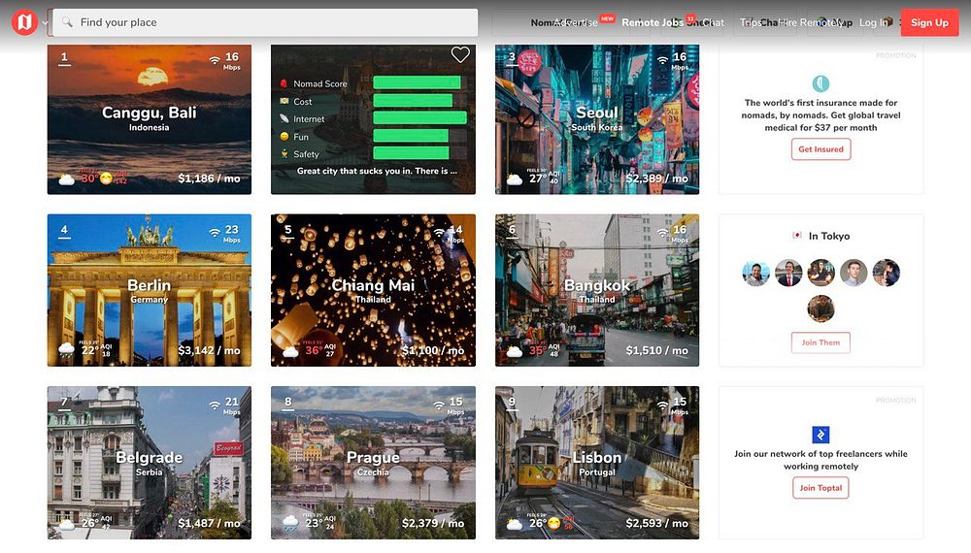Click the Join Toptal button

(x=820, y=487)
